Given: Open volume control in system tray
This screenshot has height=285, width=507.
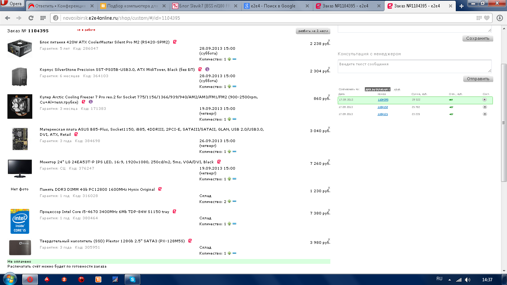Looking at the screenshot, I should point(468,279).
